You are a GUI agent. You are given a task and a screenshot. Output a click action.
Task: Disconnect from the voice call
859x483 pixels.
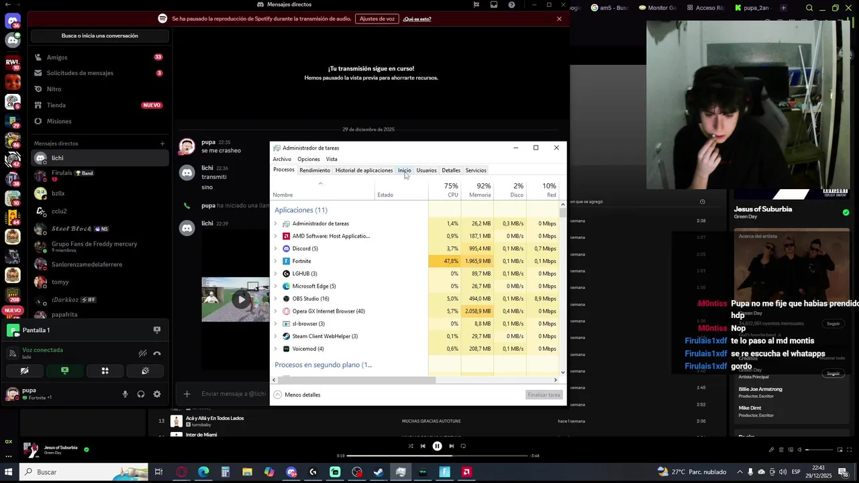[157, 353]
